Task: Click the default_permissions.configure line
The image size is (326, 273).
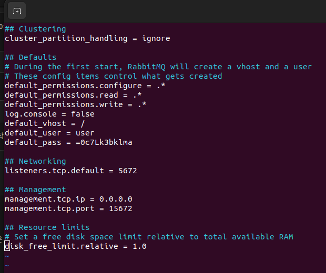Action: click(x=85, y=86)
